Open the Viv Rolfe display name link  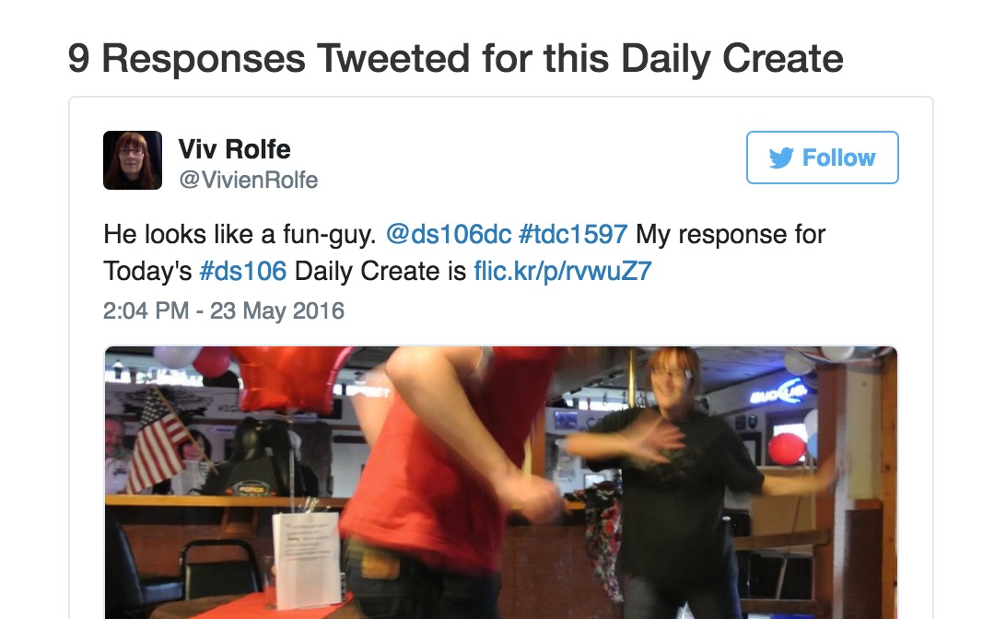[x=234, y=149]
